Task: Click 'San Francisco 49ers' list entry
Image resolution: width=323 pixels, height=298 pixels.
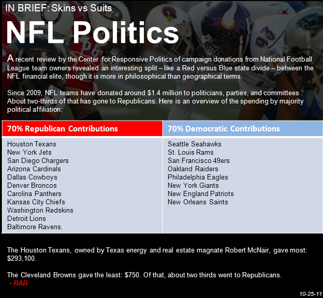Action: 199,160
